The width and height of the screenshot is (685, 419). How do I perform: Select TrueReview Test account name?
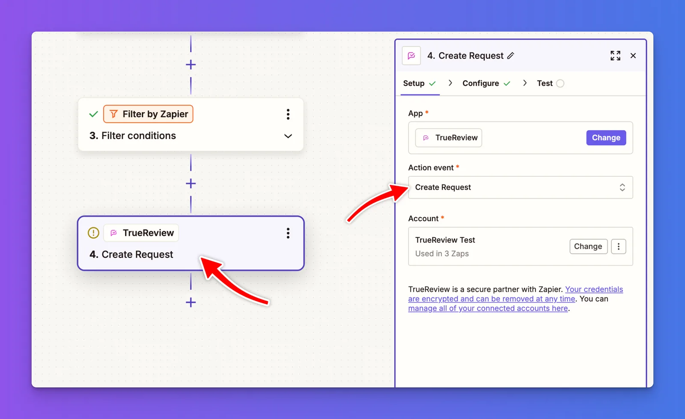click(x=445, y=240)
